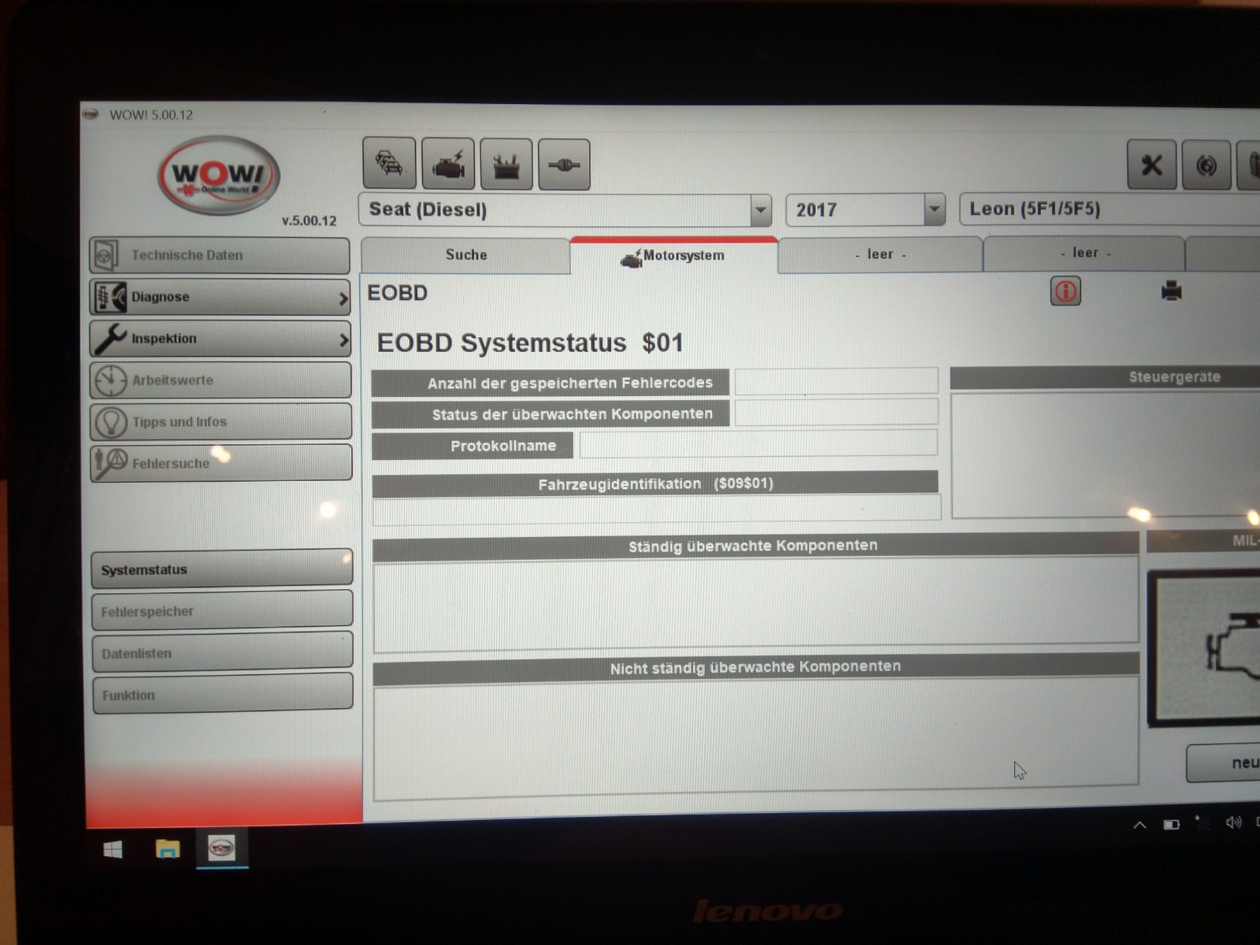Click the wireless connection icon

[x=1206, y=165]
